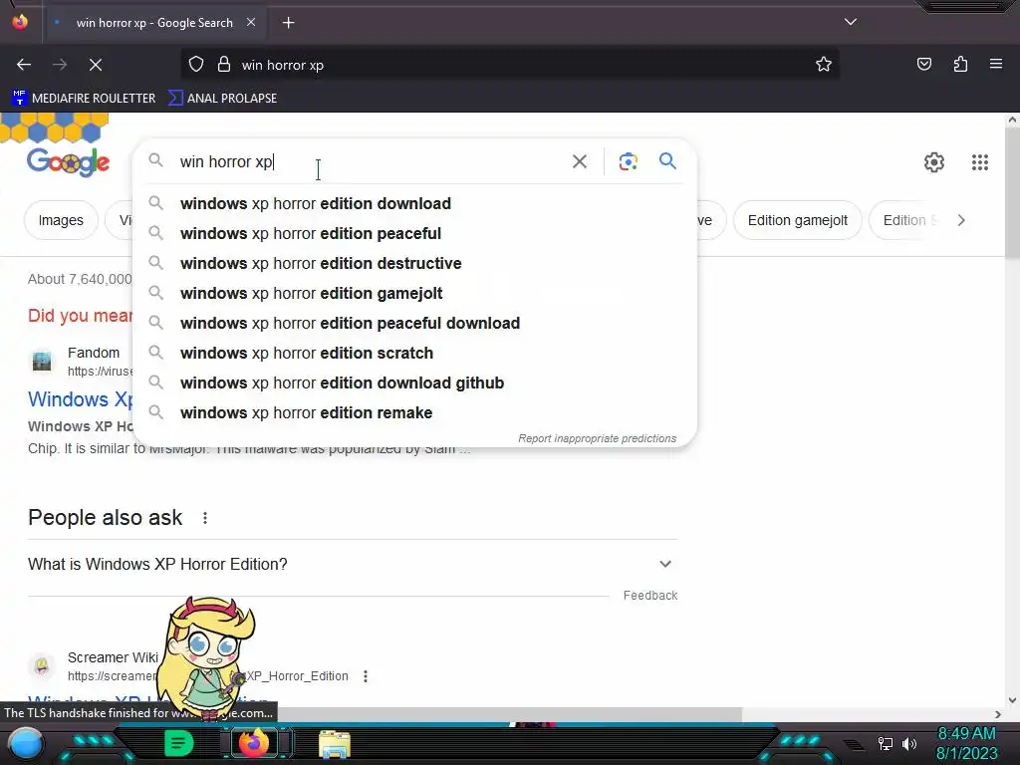
Task: Close the 'win horror xp' tab
Action: click(251, 23)
